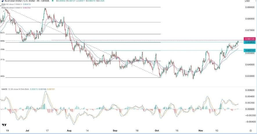Screen dimensions: 257x134
Task: Click the 0.65232 price label
Action: coord(249,50)
